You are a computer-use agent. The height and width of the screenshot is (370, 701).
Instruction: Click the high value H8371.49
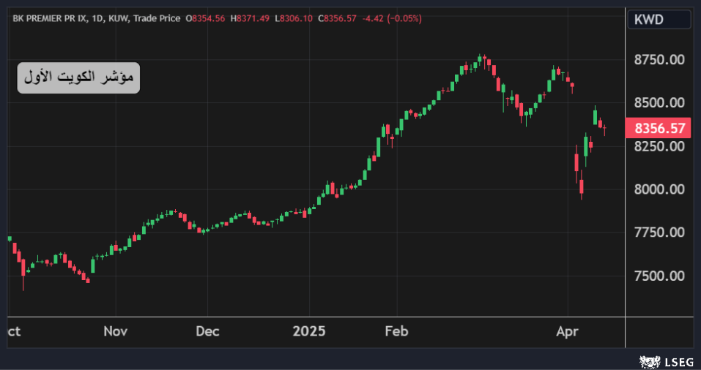pos(250,19)
